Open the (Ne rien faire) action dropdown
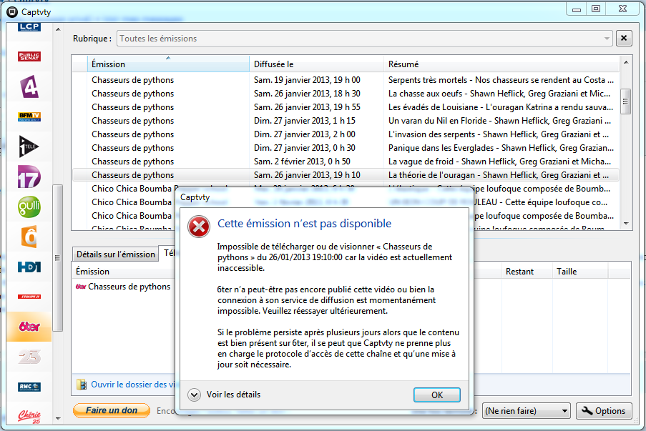Image resolution: width=646 pixels, height=431 pixels. coord(527,411)
